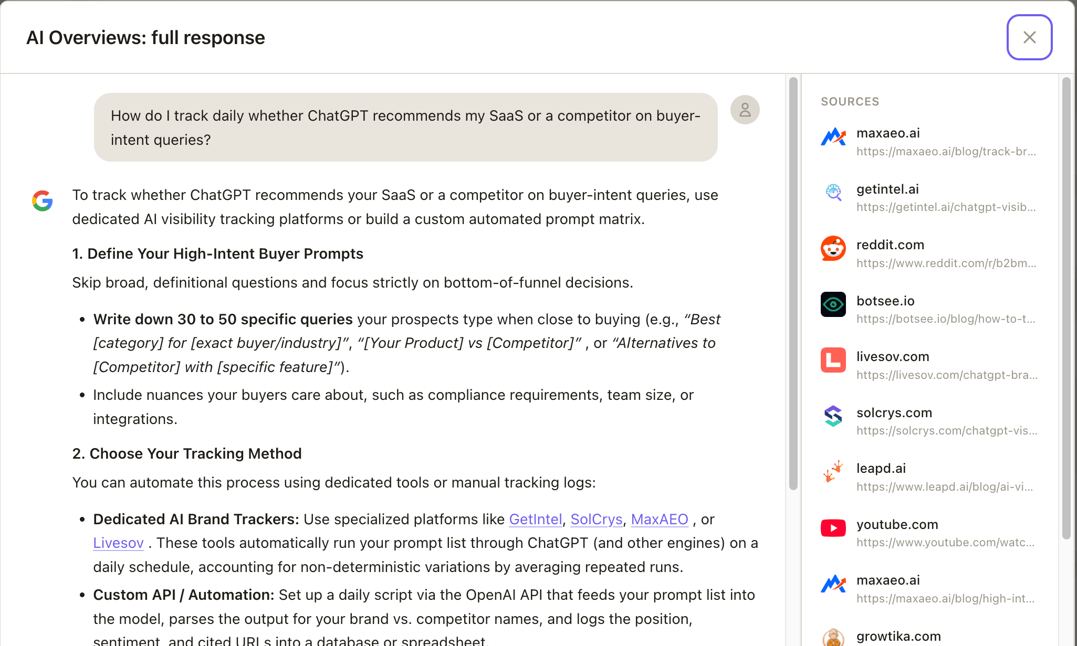Image resolution: width=1077 pixels, height=646 pixels.
Task: Click 'Write down 30 to 50 specific queries' text
Action: 223,319
